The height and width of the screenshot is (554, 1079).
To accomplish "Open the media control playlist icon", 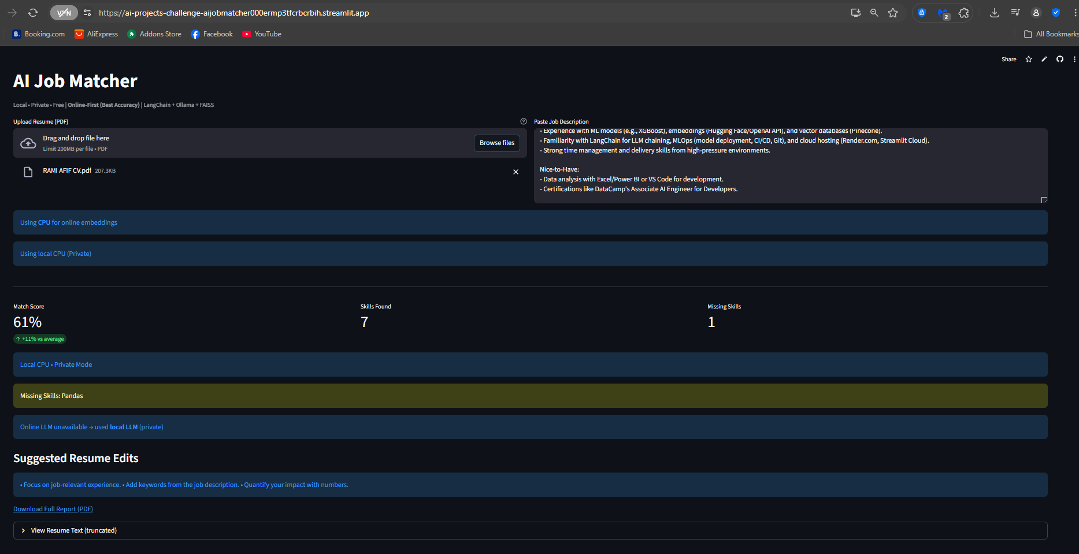I will pos(1015,13).
